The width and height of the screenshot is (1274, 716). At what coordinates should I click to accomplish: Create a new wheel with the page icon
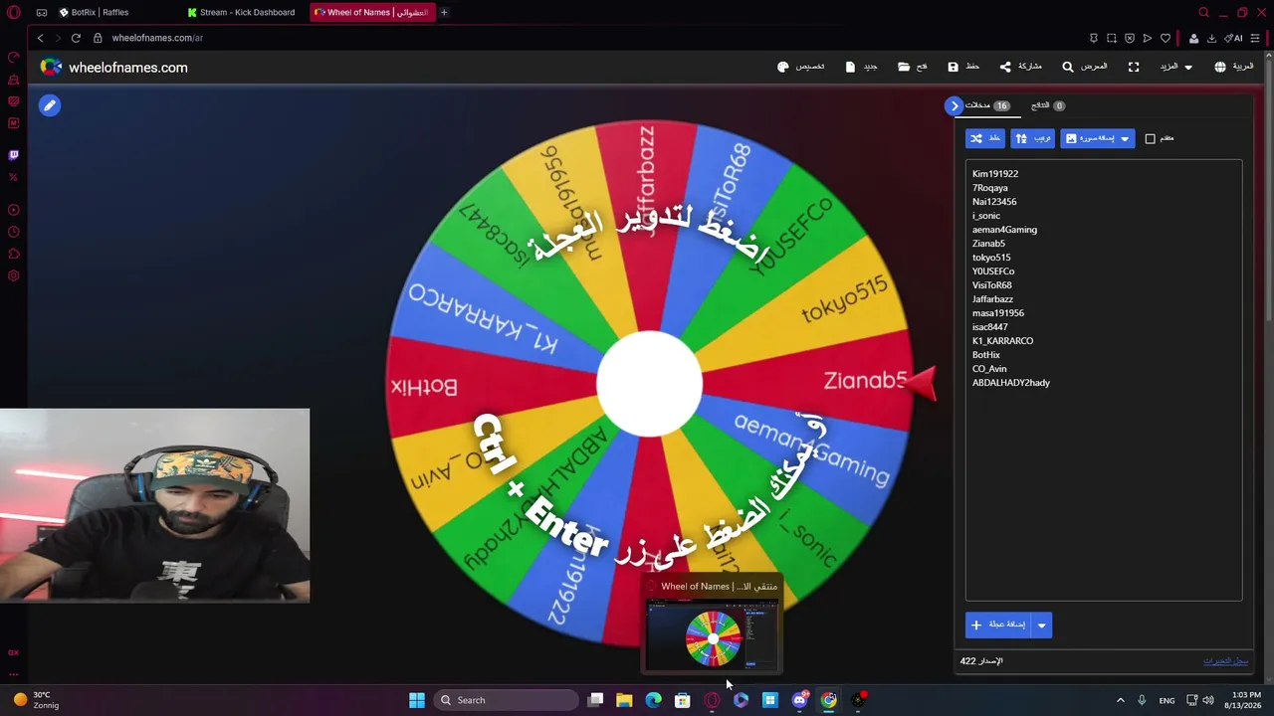click(850, 67)
